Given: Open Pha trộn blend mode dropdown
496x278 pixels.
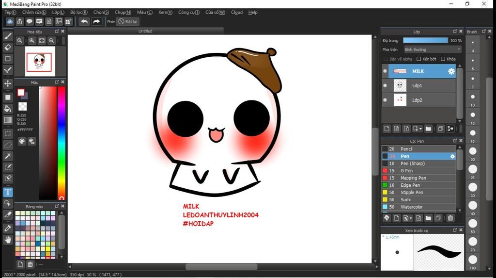Looking at the screenshot, I should (x=433, y=49).
